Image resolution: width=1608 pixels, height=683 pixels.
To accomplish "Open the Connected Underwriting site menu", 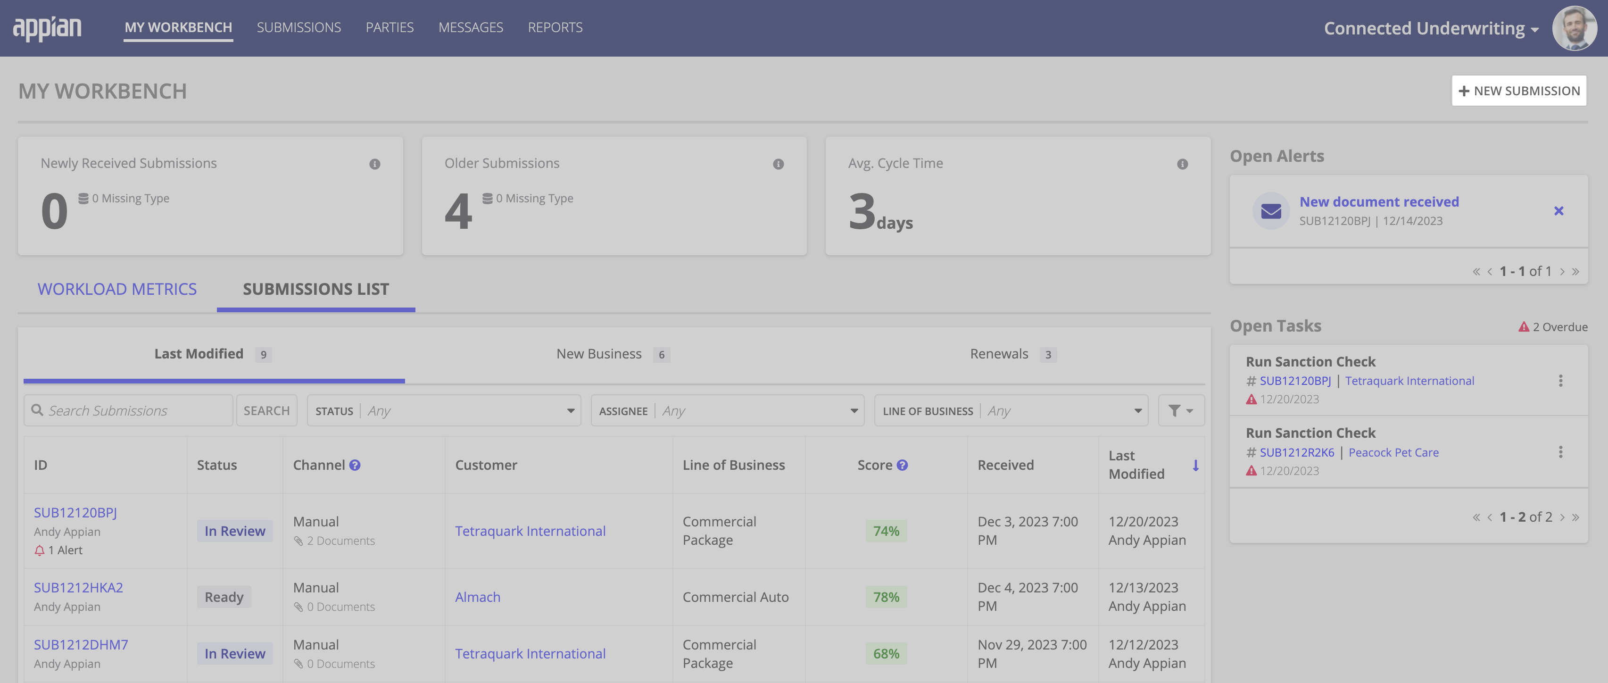I will click(1431, 28).
